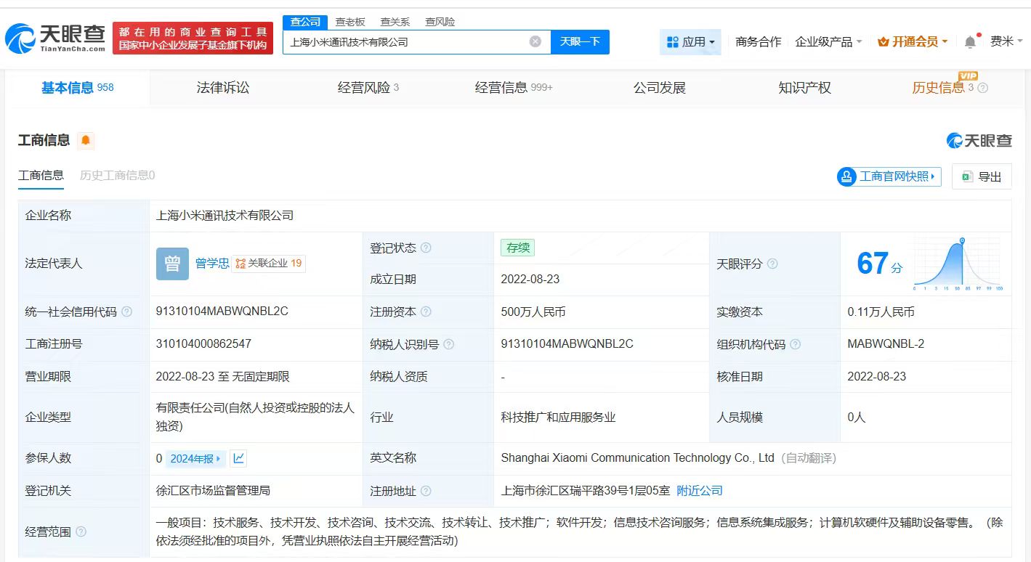This screenshot has width=1031, height=562.
Task: Click the 67分 TianYan score value
Action: coord(879,264)
